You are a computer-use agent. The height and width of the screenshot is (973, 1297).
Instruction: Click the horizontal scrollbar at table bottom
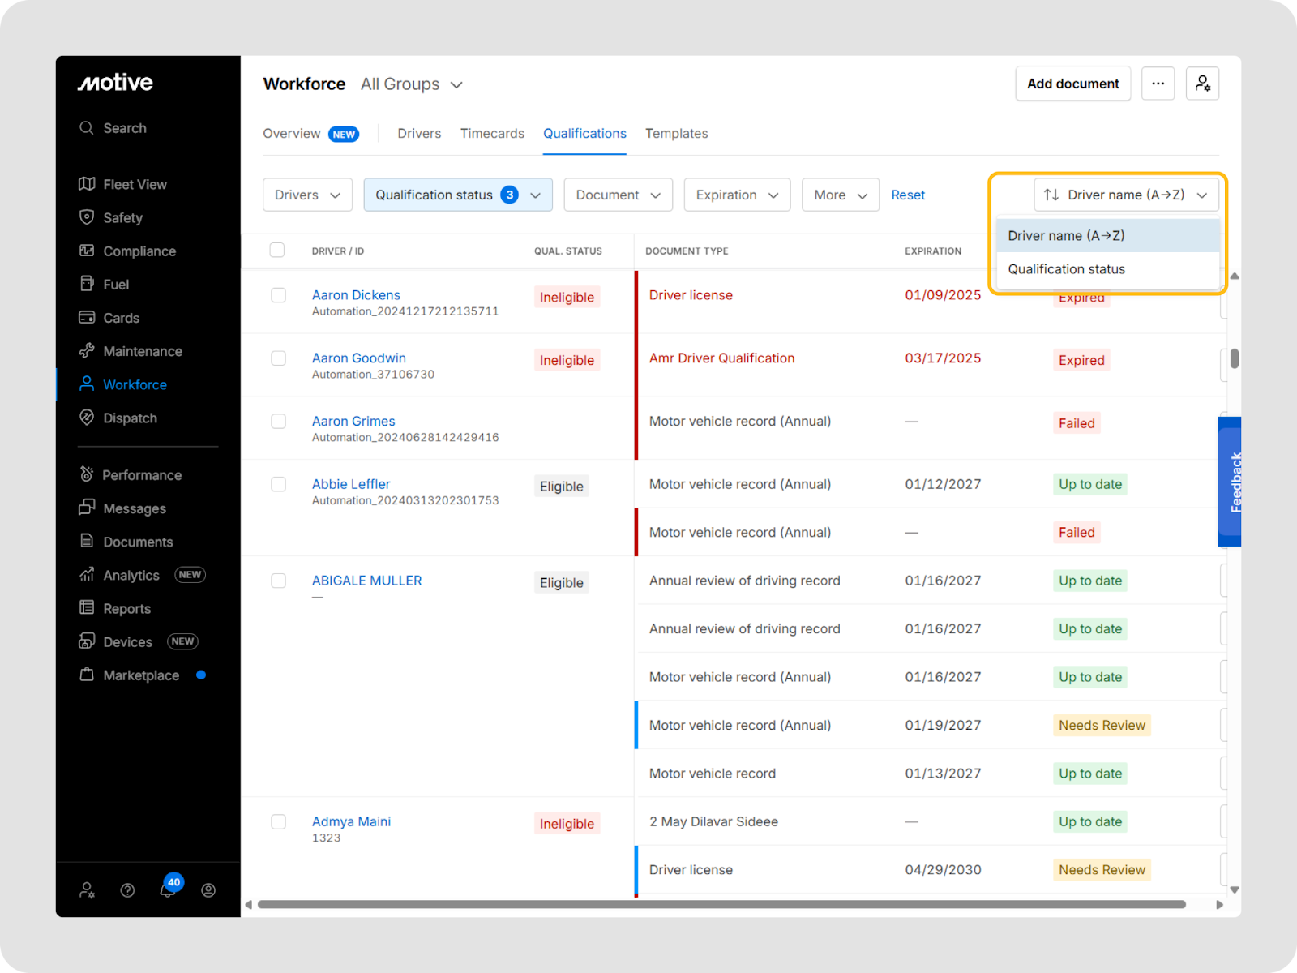point(721,904)
